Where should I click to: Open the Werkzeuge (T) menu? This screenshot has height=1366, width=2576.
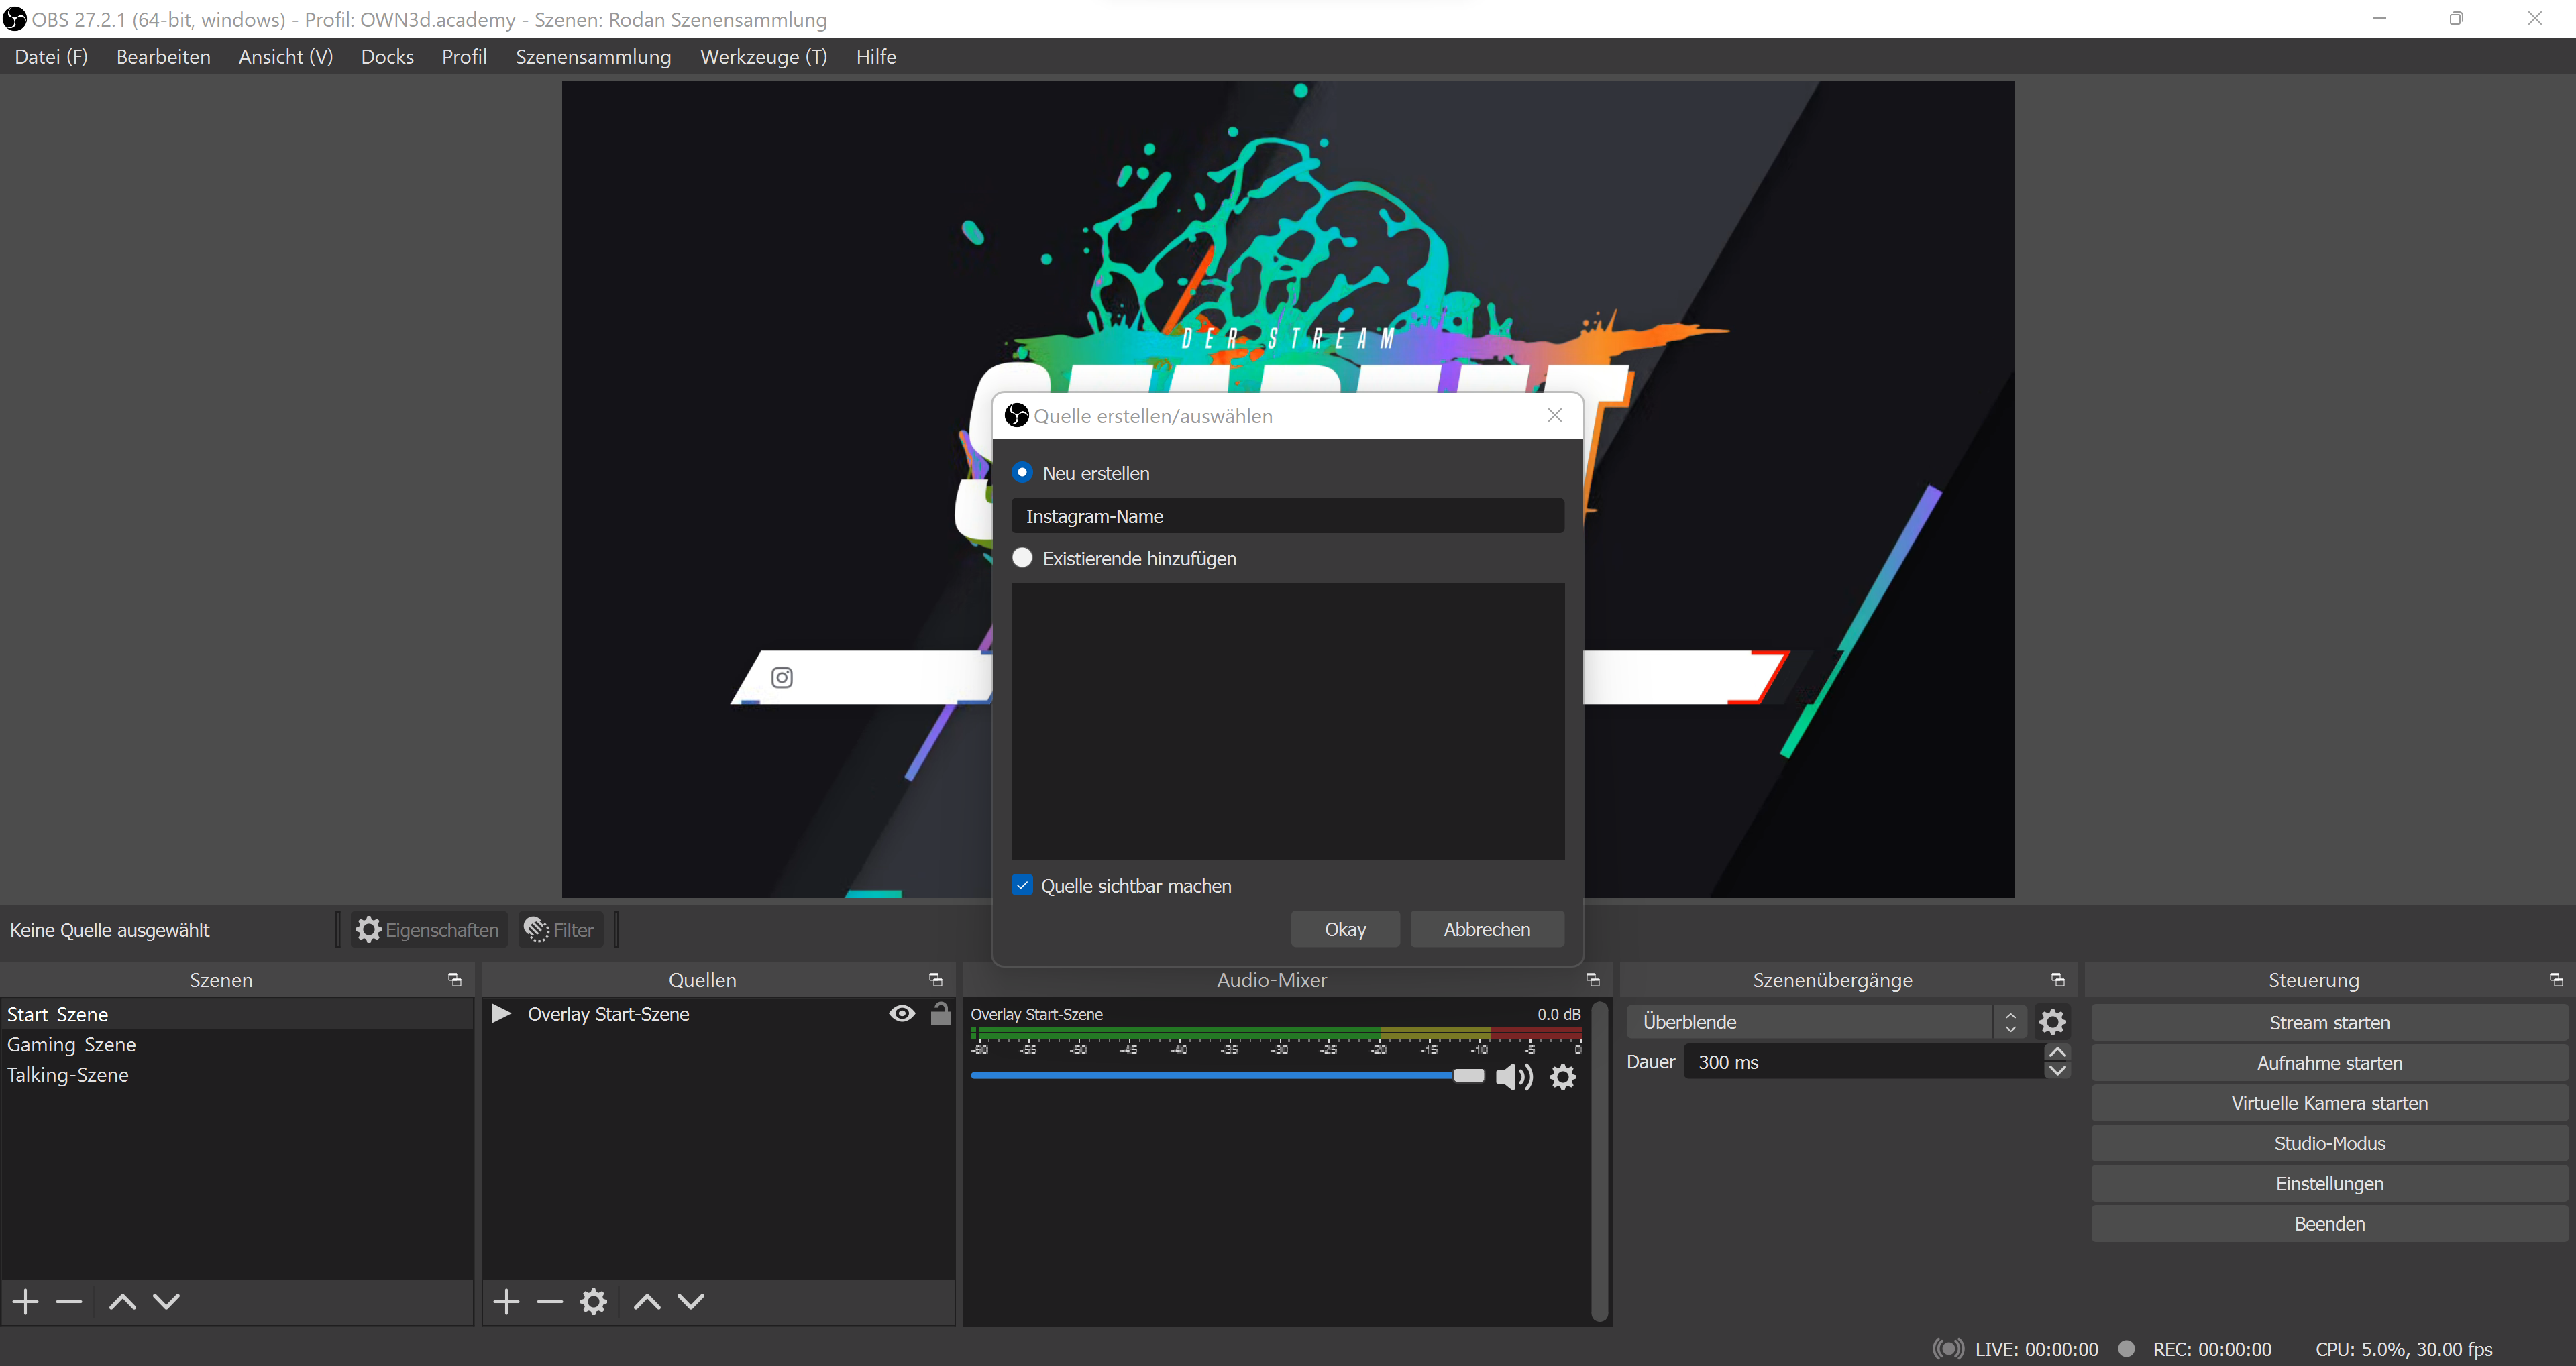point(763,57)
